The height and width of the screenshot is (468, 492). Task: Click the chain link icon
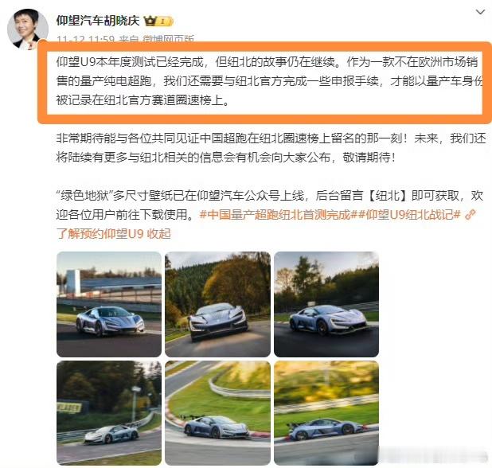(x=470, y=215)
